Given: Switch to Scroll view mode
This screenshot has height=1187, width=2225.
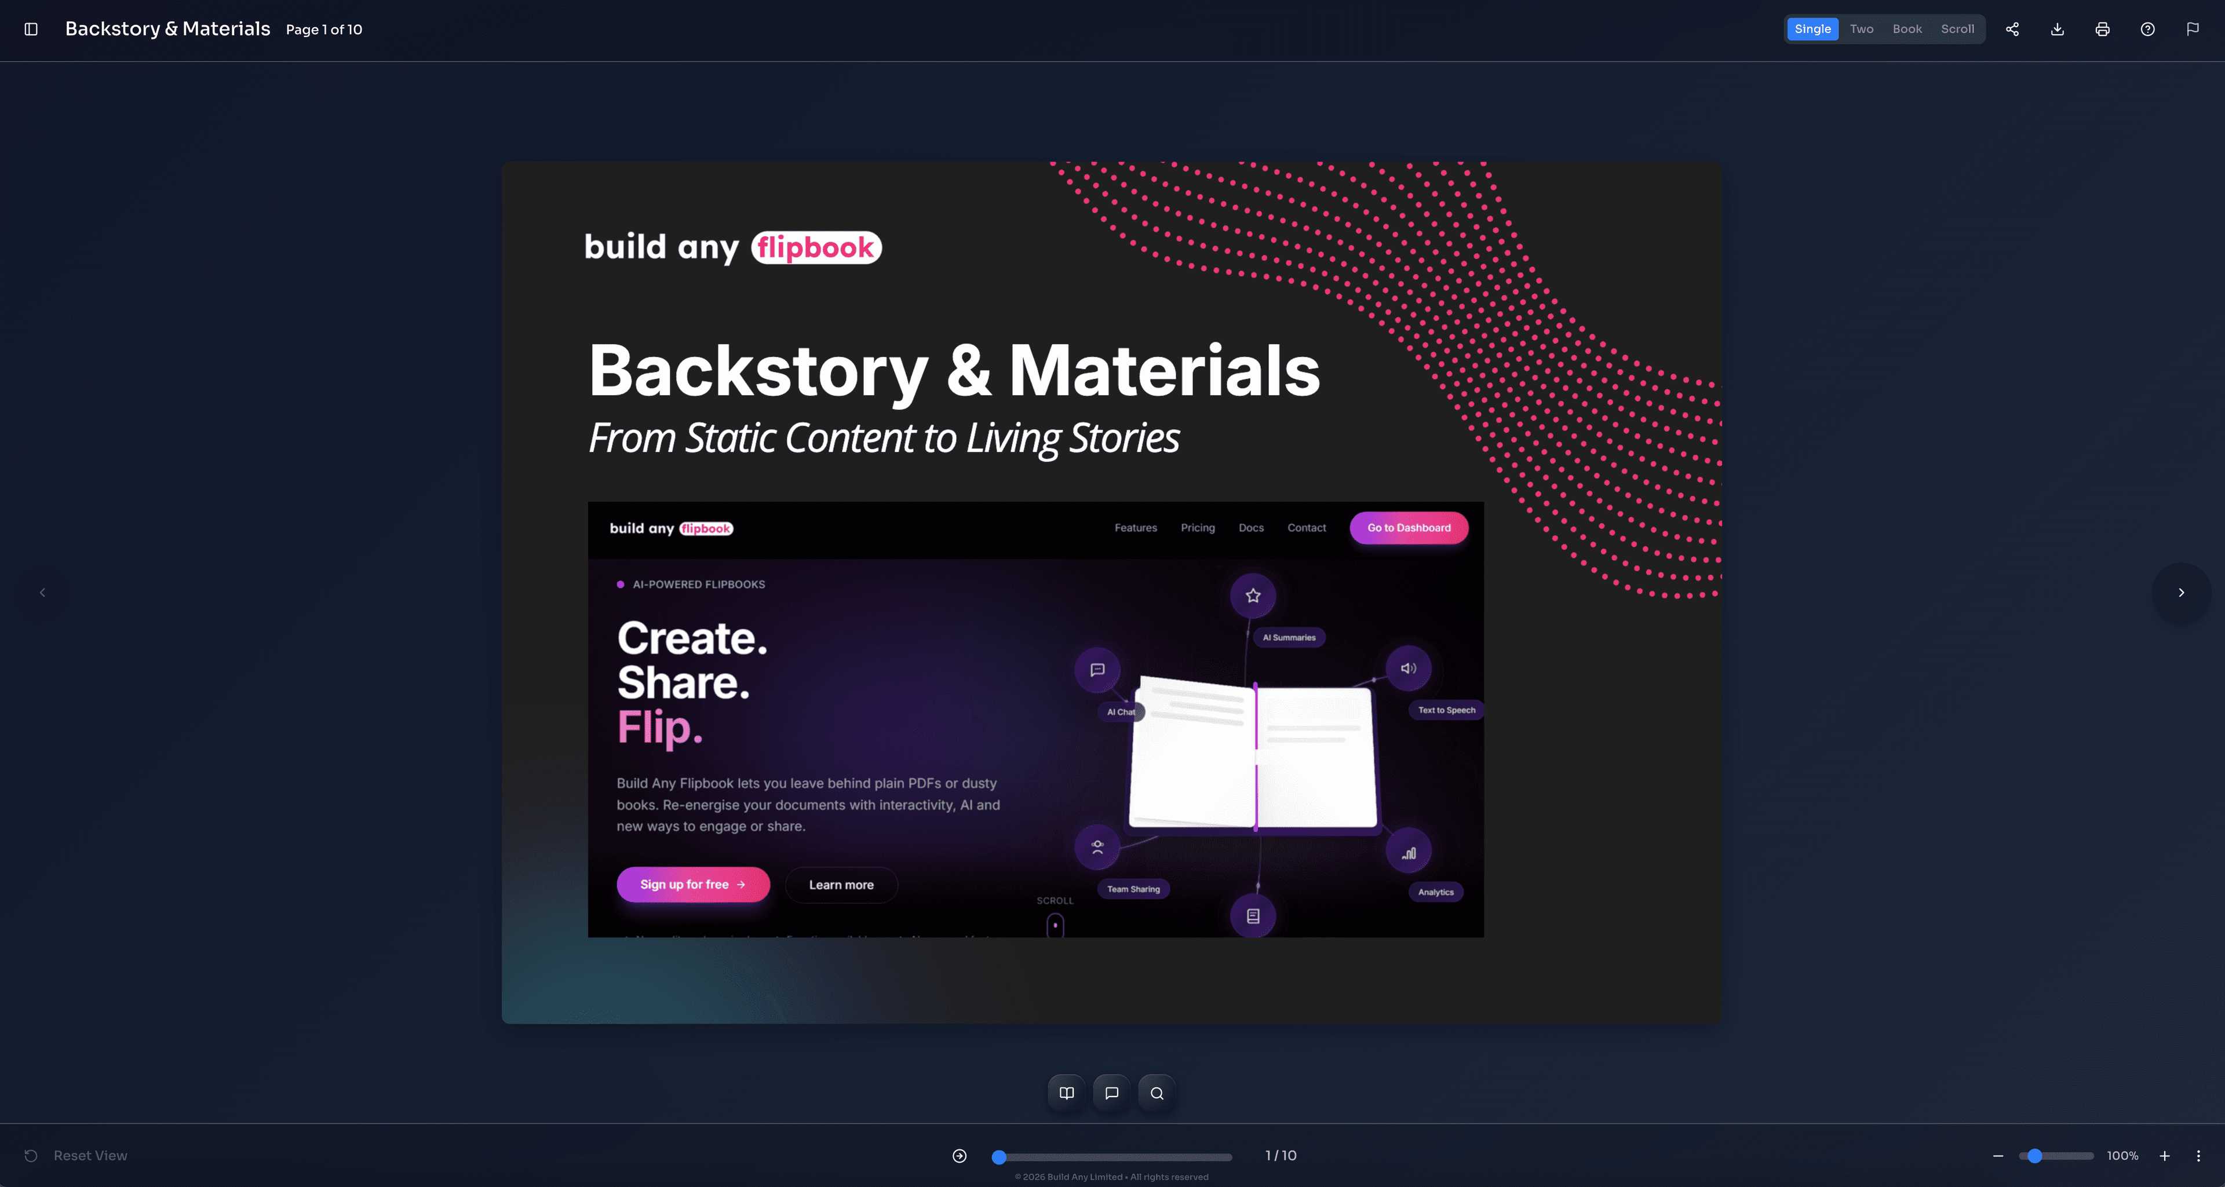Looking at the screenshot, I should pyautogui.click(x=1957, y=30).
